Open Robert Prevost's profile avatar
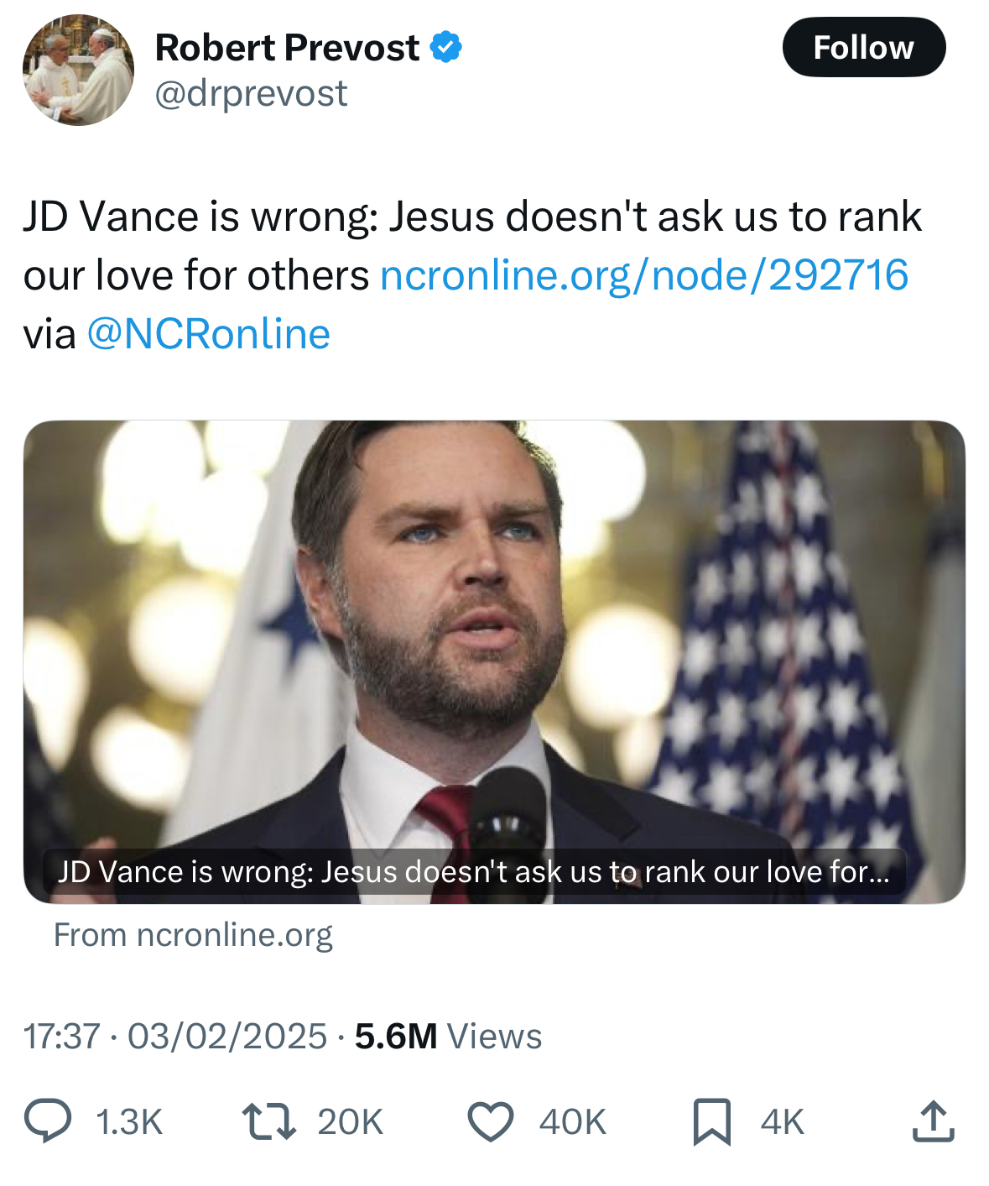This screenshot has width=989, height=1186. (x=78, y=71)
